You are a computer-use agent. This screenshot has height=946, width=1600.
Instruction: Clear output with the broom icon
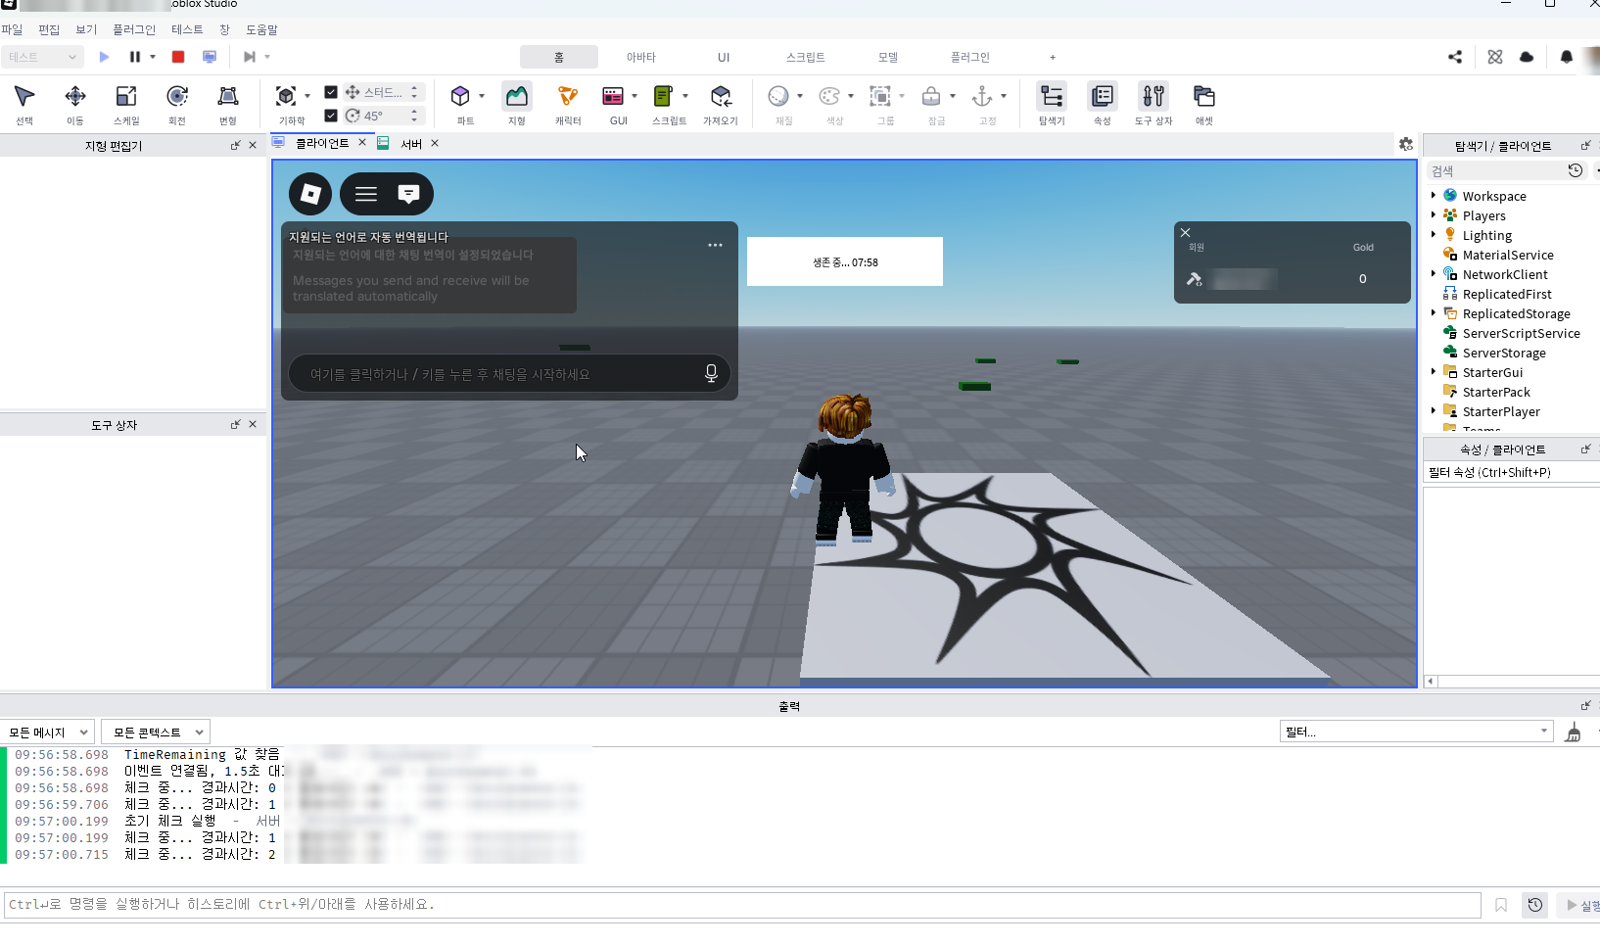pyautogui.click(x=1573, y=732)
